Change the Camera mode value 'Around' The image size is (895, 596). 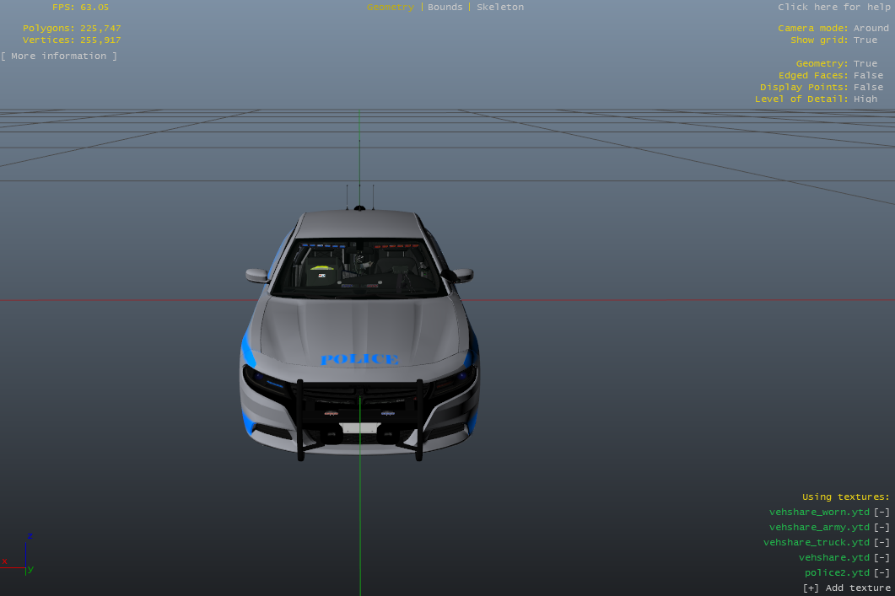(871, 29)
